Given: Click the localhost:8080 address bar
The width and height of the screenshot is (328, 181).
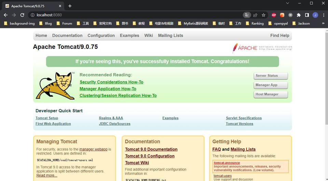Looking at the screenshot, I should (x=137, y=15).
